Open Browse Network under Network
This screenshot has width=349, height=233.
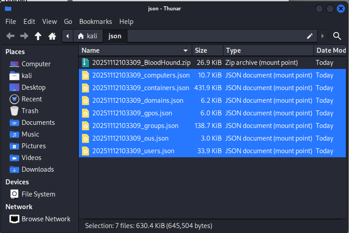point(40,219)
